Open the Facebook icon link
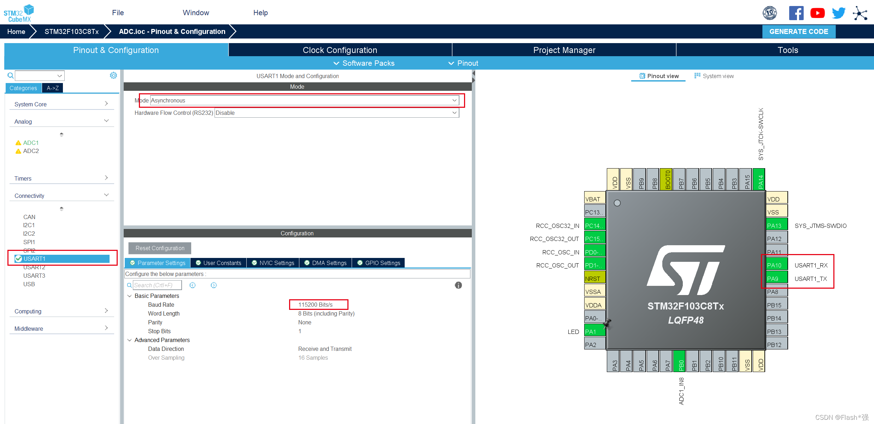 point(796,13)
